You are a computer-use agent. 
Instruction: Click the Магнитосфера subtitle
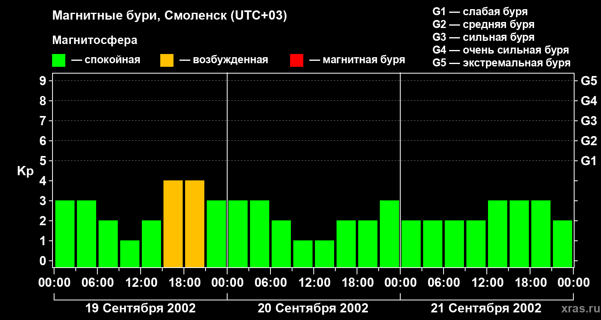click(95, 40)
